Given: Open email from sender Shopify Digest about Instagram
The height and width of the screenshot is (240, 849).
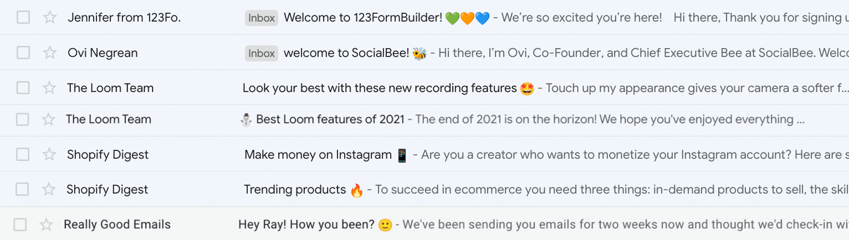Looking at the screenshot, I should (x=318, y=155).
